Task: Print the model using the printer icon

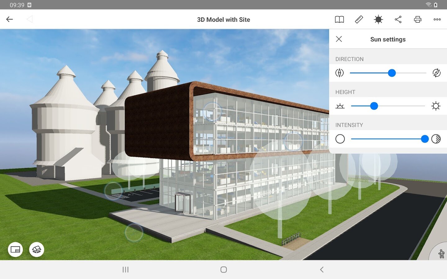Action: (x=418, y=19)
